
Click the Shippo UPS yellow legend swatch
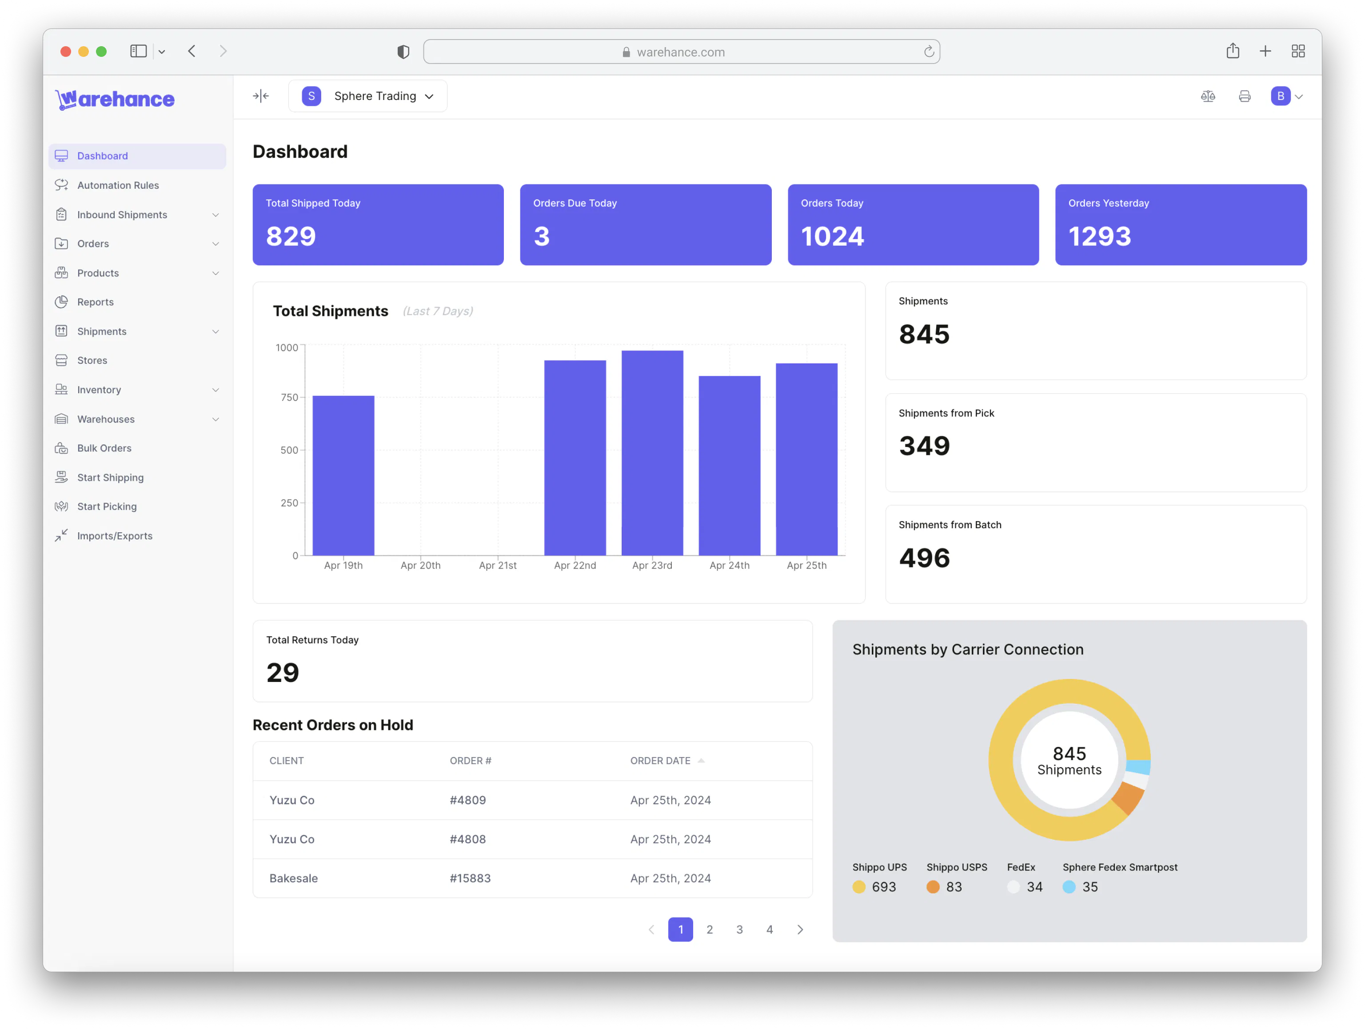pos(858,886)
